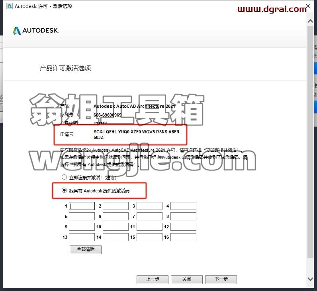Click the 申请号 label
Image resolution: width=317 pixels, height=291 pixels.
[x=67, y=134]
